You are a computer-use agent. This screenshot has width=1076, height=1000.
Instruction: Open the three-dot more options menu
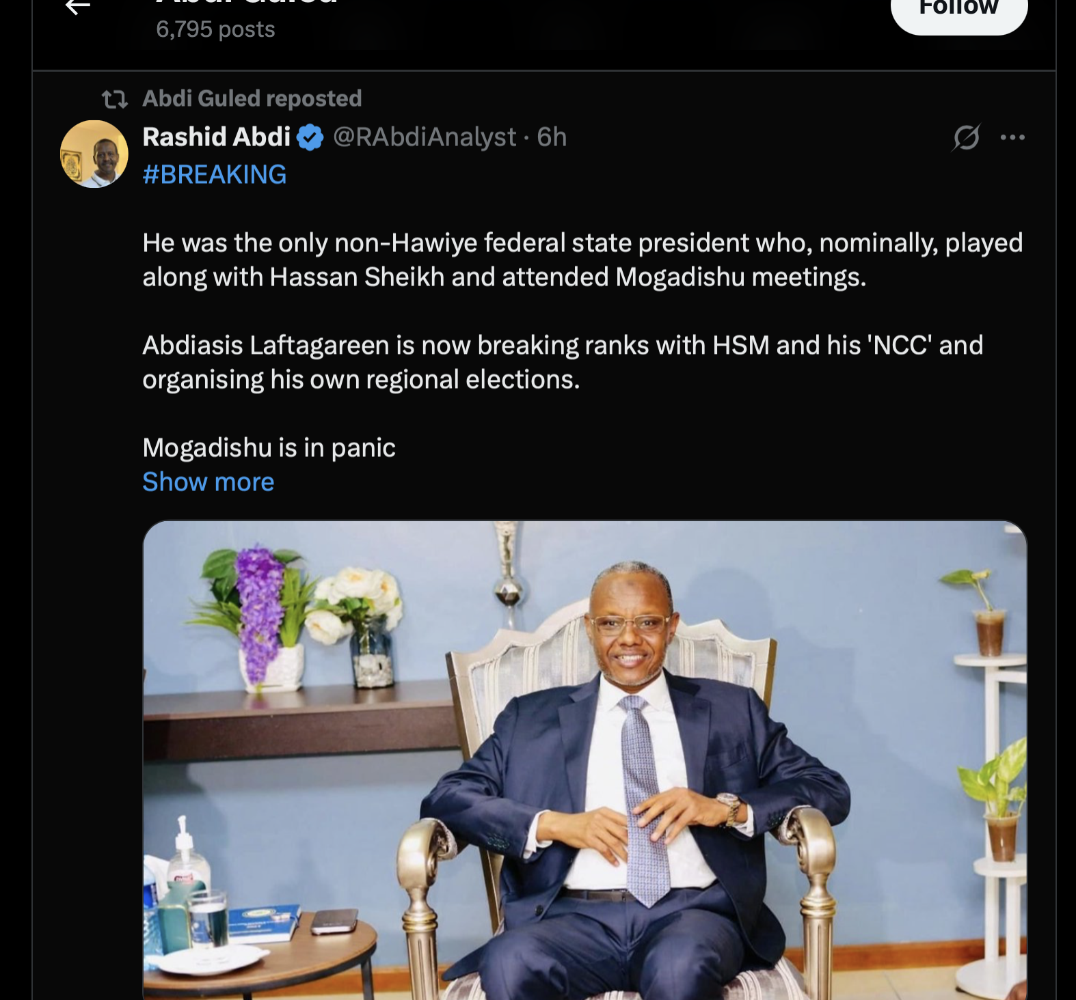1012,137
